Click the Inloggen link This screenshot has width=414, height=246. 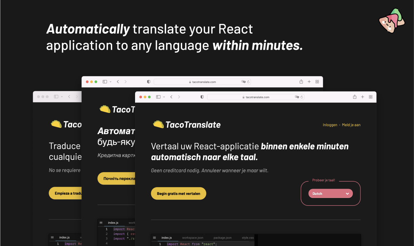coord(330,125)
